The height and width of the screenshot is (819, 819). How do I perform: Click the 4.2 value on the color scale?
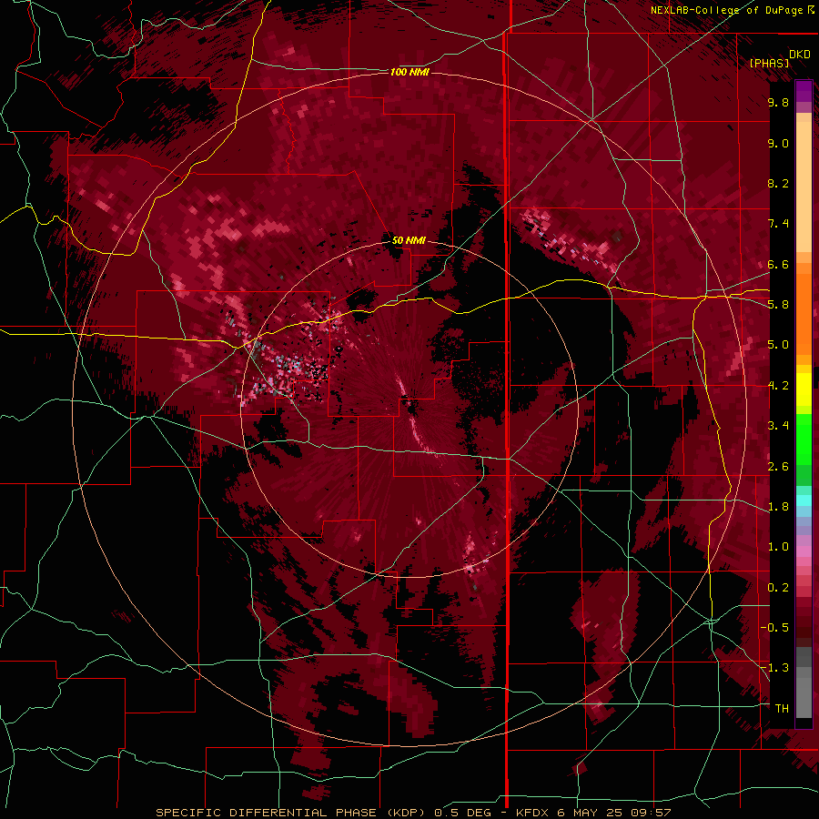click(x=778, y=386)
